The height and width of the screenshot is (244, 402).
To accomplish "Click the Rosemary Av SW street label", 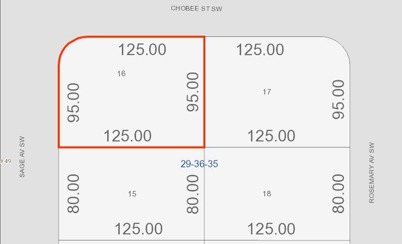I will point(372,173).
